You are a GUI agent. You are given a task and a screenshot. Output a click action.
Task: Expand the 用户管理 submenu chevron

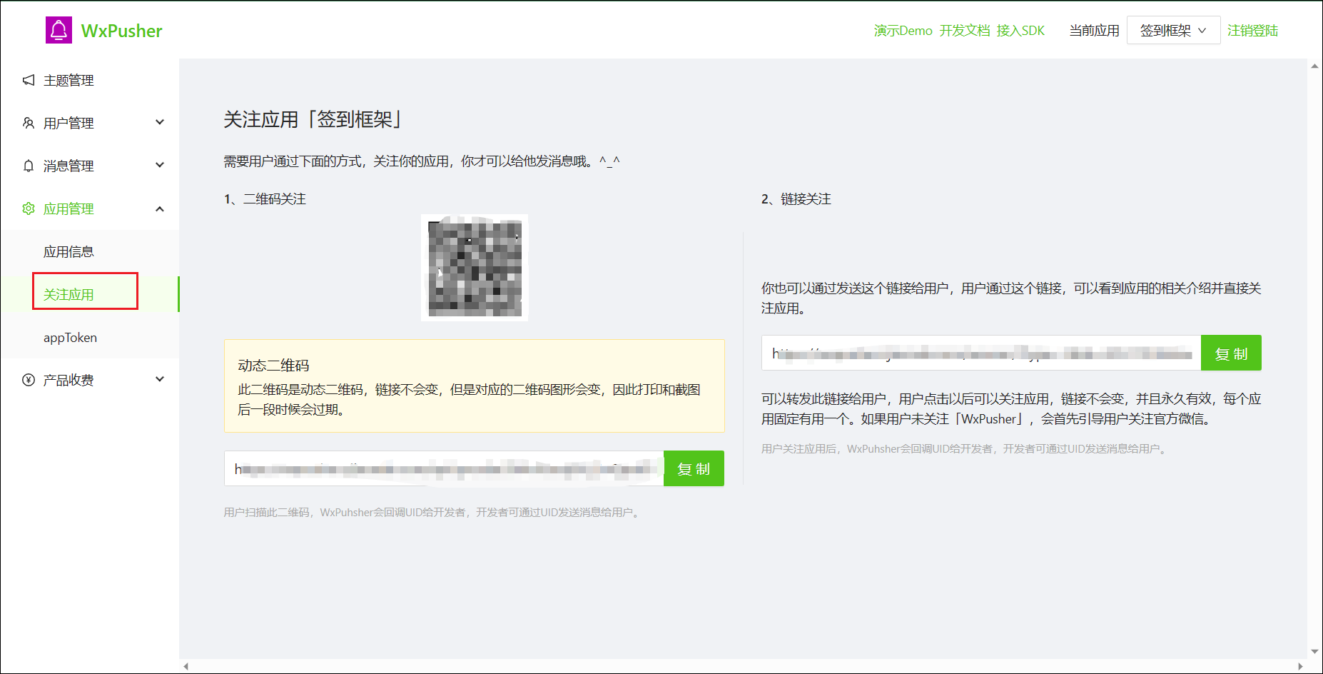tap(160, 122)
